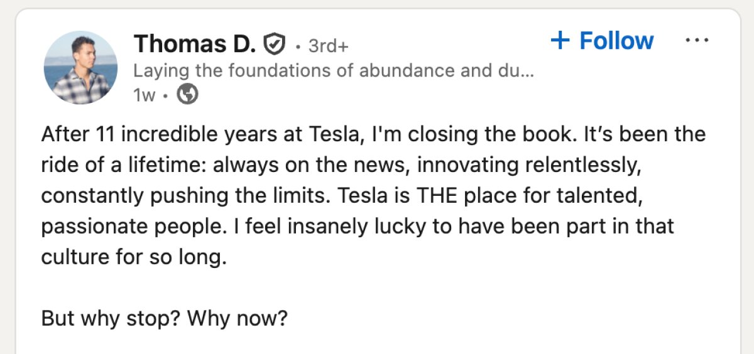Open the three-dot post options menu

696,40
